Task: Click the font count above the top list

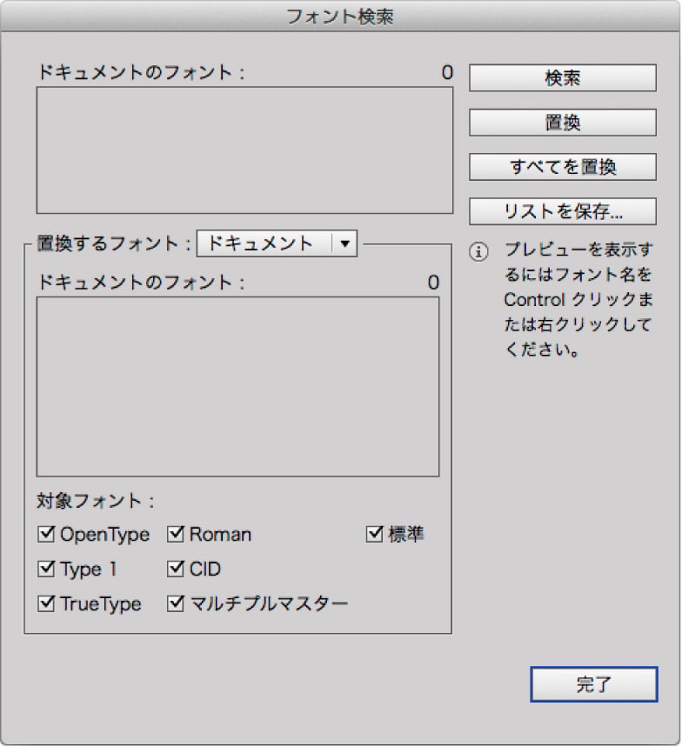Action: (446, 72)
